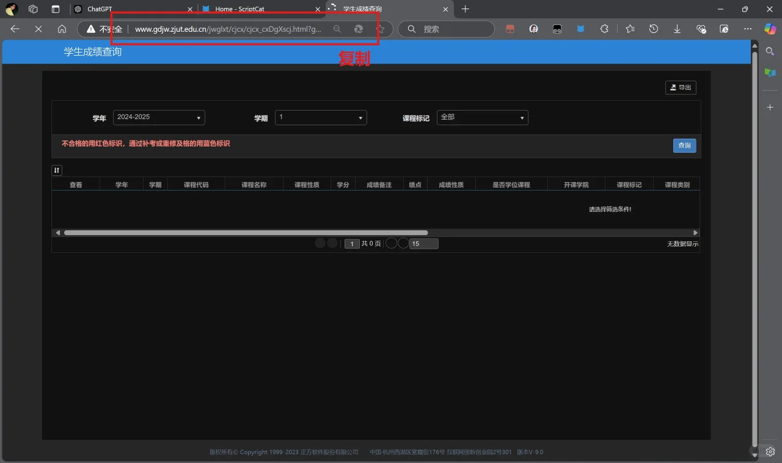Viewport: 782px width, 463px height.
Task: Open the browser profile avatar
Action: (12, 9)
